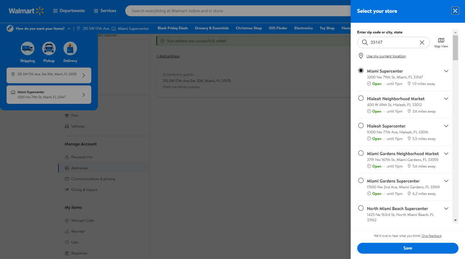Open Vehicles in the account sidebar
This screenshot has width=465, height=259.
click(x=78, y=126)
